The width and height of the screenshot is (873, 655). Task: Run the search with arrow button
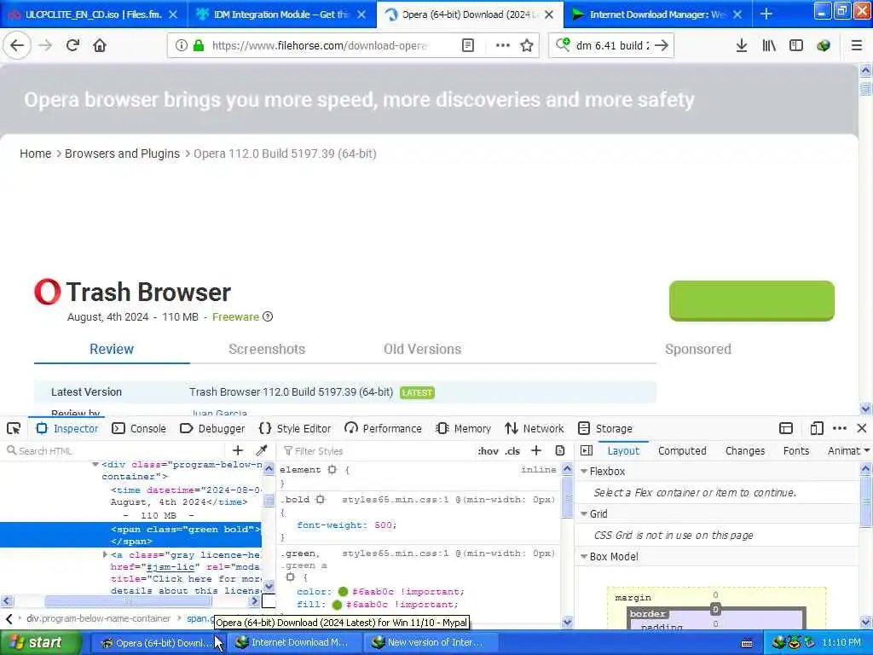(x=662, y=46)
